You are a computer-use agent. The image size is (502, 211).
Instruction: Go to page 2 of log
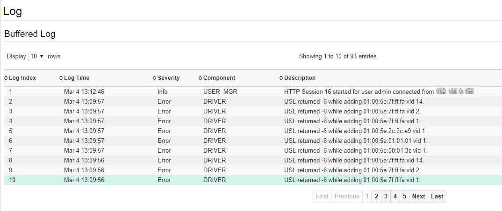pyautogui.click(x=376, y=197)
